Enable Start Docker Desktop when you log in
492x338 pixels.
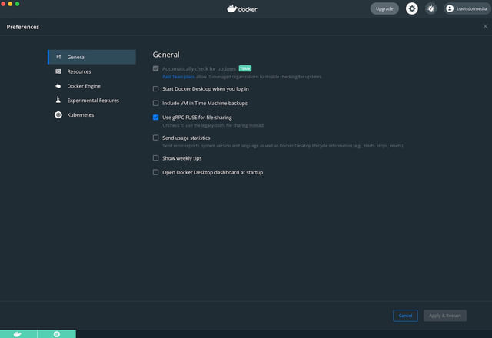[x=156, y=89]
